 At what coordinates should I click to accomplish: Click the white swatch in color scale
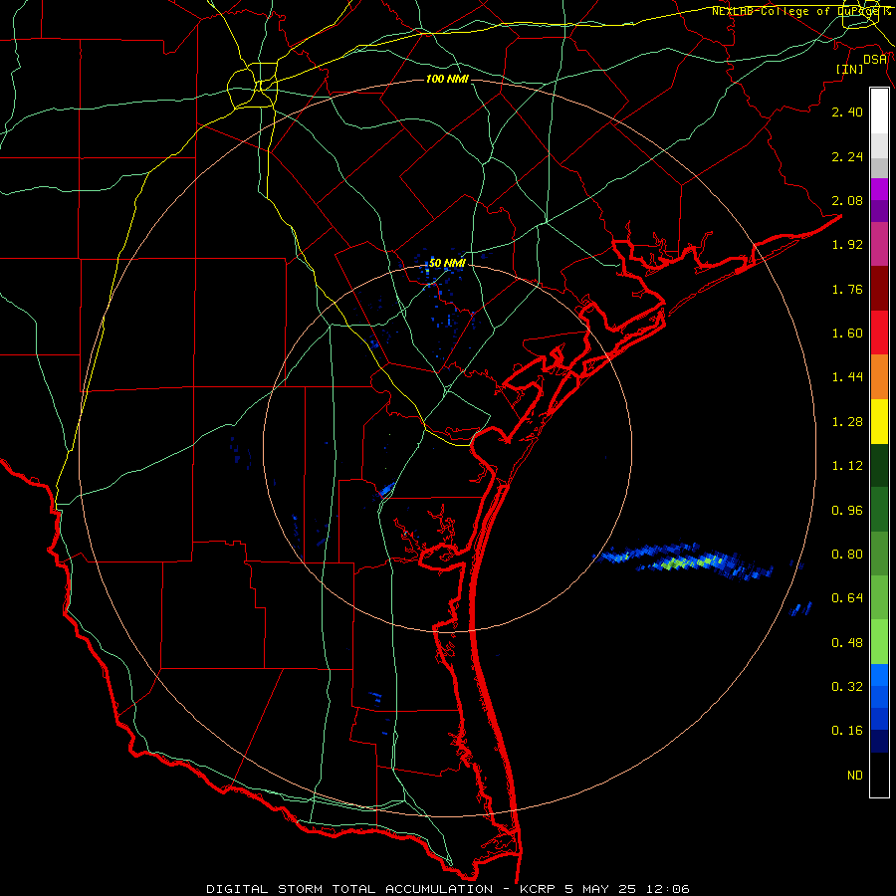click(x=879, y=112)
